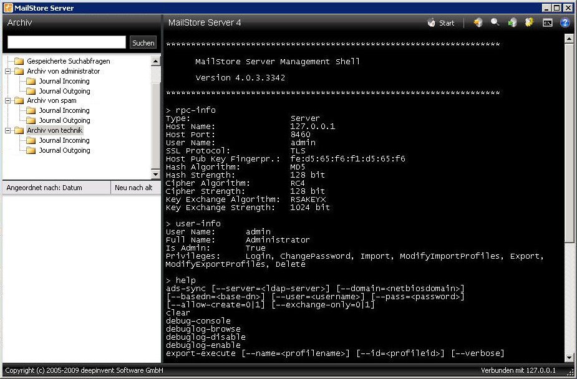Screen dimensions: 577x379
Task: Open Journal Outgoing under Archiv von spam
Action: [x=65, y=120]
